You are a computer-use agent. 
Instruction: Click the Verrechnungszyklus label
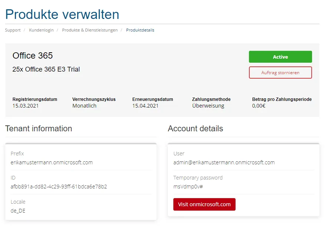point(94,99)
